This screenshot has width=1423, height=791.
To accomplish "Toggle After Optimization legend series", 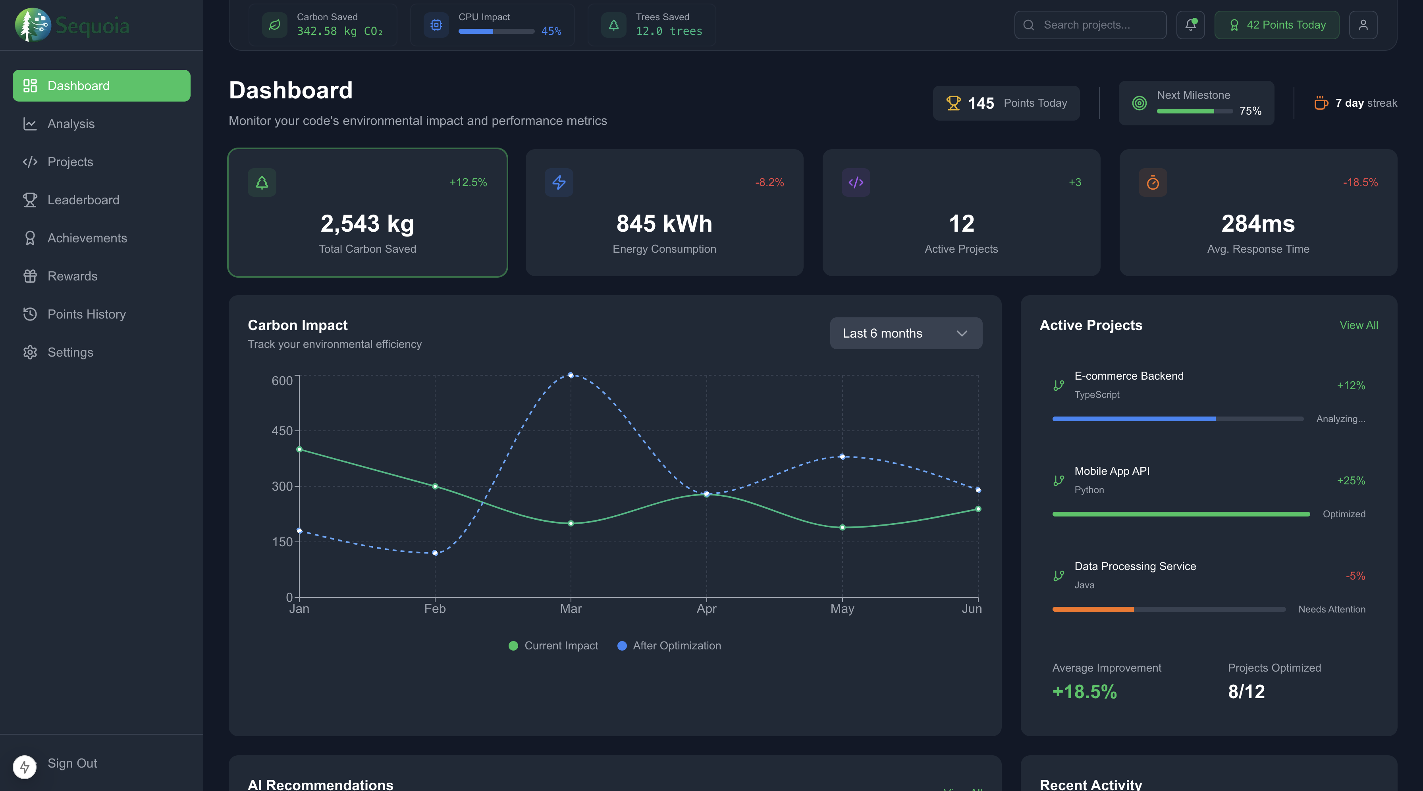I will 669,645.
